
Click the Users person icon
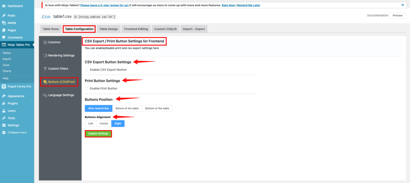pyautogui.click(x=4, y=111)
